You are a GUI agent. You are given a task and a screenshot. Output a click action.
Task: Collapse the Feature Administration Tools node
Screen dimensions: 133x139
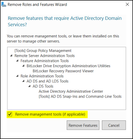(x=17, y=61)
